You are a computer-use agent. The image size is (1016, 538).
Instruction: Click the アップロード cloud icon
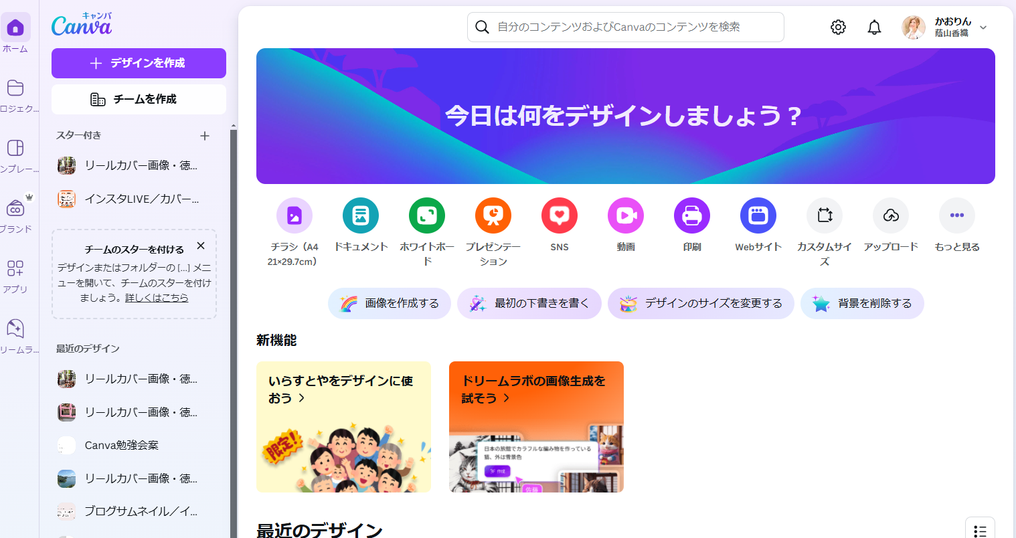coord(890,215)
